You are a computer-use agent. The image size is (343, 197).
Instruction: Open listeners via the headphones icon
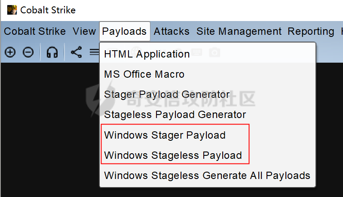click(x=52, y=52)
